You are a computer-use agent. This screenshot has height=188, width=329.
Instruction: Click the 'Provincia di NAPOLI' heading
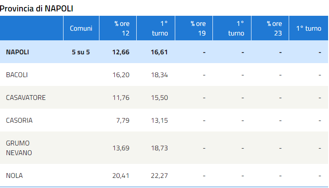[36, 8]
